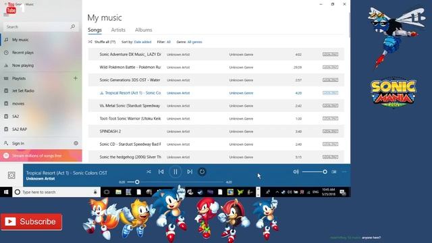The width and height of the screenshot is (432, 243).
Task: Select song Sonic Adventure DX Music_ LAZY
Action: [x=216, y=54]
